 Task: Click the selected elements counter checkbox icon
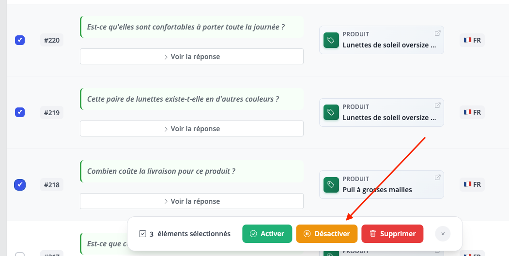click(142, 234)
